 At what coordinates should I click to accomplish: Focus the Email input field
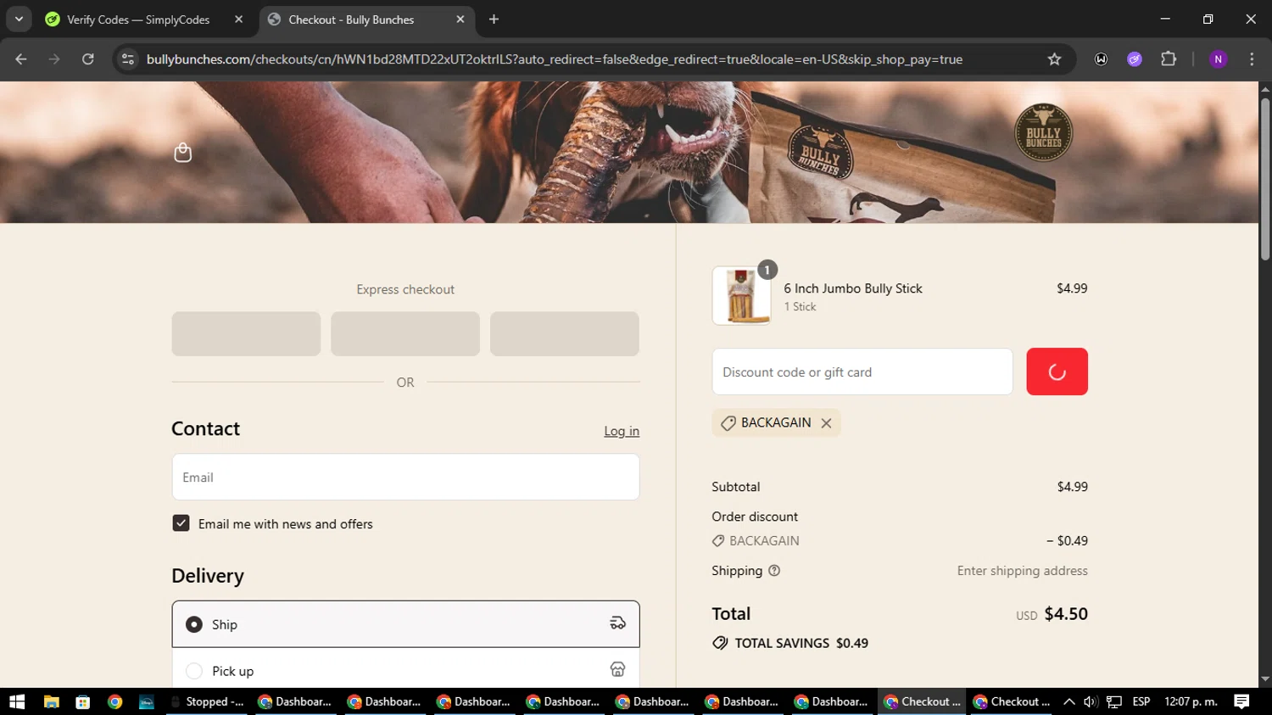(x=405, y=477)
